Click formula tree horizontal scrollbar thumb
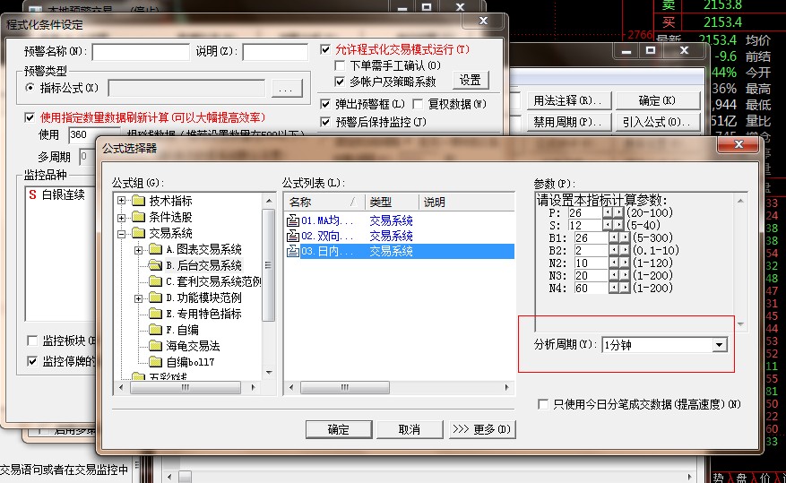786x483 pixels. [x=186, y=387]
